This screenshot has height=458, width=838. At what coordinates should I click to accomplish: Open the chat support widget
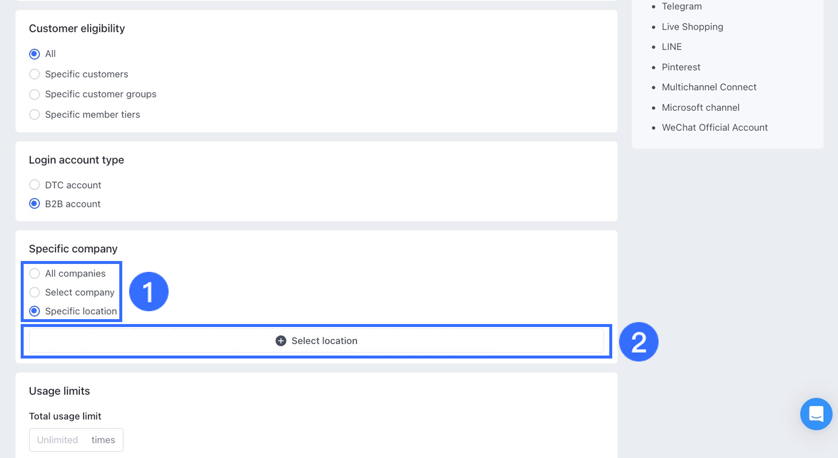pyautogui.click(x=816, y=414)
